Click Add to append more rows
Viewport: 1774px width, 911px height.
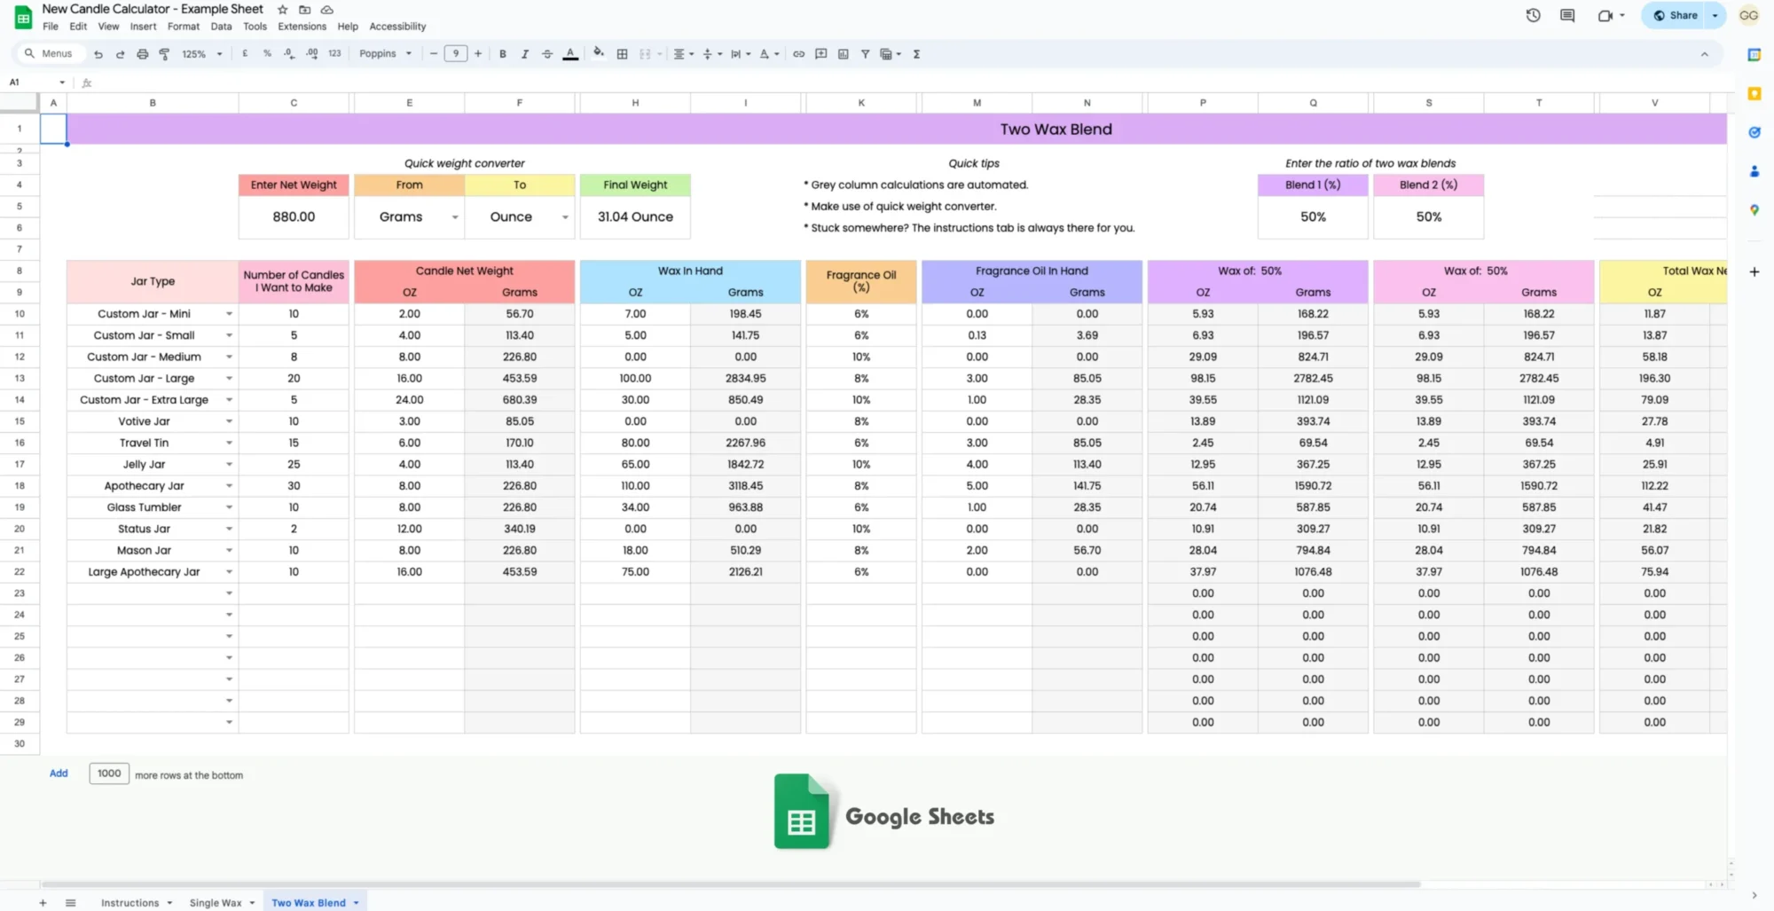(x=59, y=774)
